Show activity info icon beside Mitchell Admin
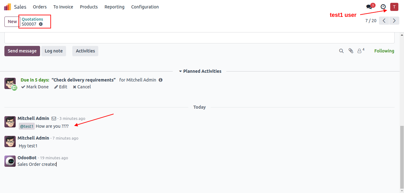Screen dimensions: 404x193 (x=161, y=80)
